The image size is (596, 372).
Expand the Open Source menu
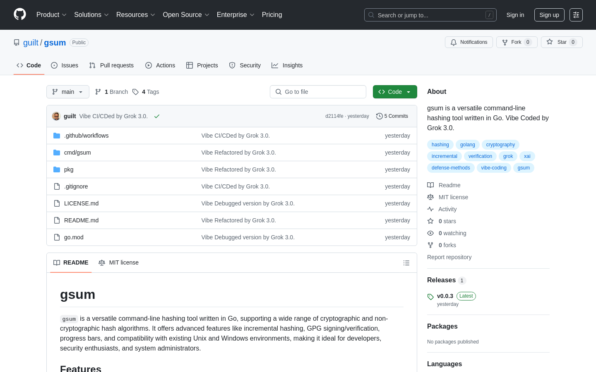point(186,15)
